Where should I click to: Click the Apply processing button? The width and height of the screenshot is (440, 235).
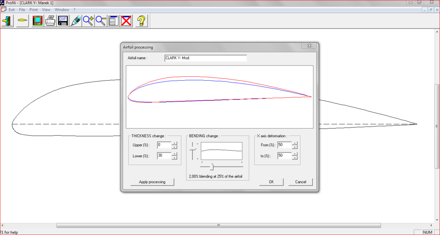[x=152, y=182]
